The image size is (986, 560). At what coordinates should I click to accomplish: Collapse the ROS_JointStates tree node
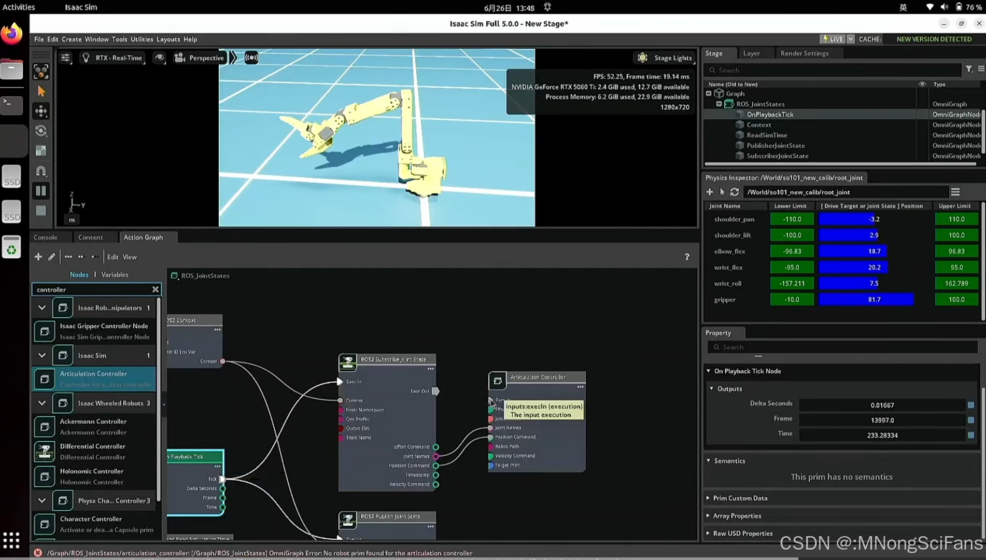(719, 104)
